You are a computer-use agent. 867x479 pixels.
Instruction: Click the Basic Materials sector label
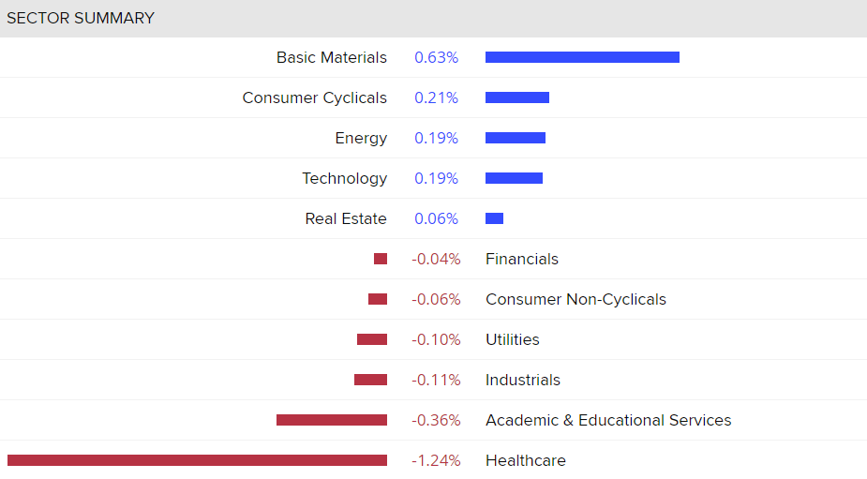(331, 57)
